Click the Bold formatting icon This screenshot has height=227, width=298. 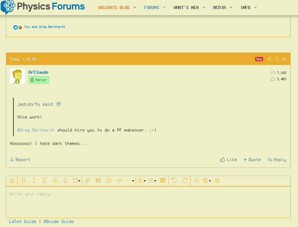(x=23, y=180)
